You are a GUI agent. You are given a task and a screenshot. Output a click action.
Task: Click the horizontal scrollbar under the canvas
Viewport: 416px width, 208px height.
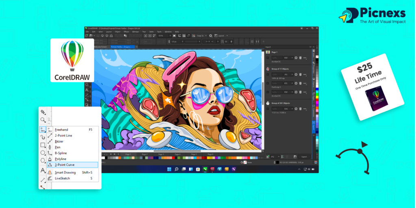(x=177, y=151)
